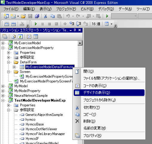The image size is (152, 144).
Task: Click the Step Into debug icon
Action: point(72,24)
